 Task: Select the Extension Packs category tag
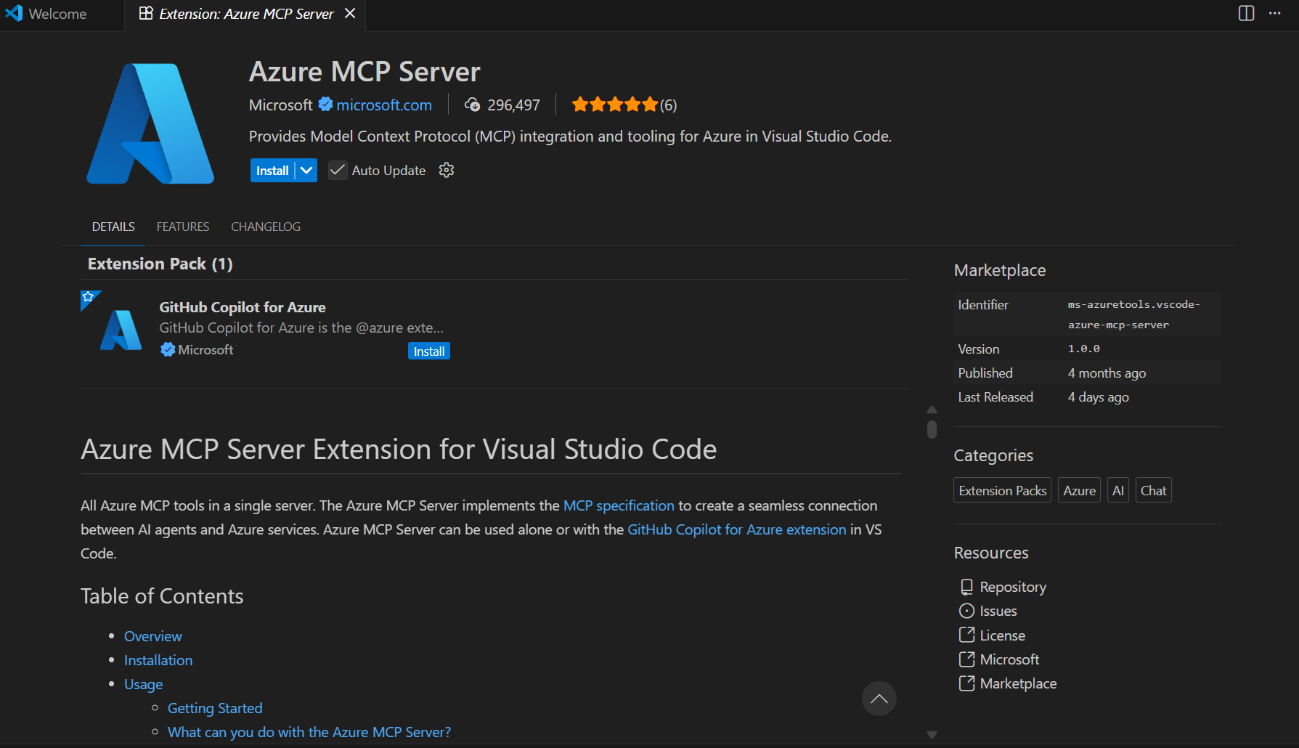tap(1002, 491)
